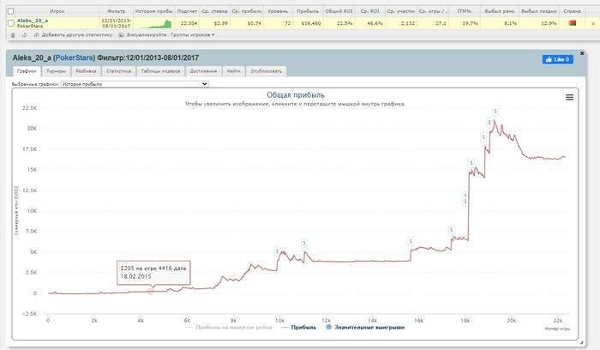Open the Достижения tab
Screen dimensions: 600x350
(x=203, y=71)
